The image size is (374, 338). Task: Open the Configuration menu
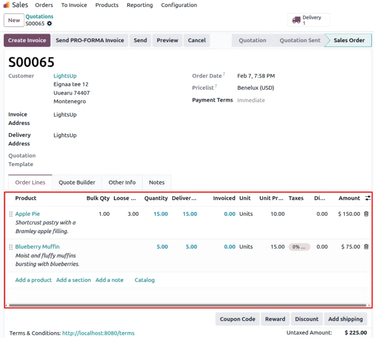coord(179,5)
